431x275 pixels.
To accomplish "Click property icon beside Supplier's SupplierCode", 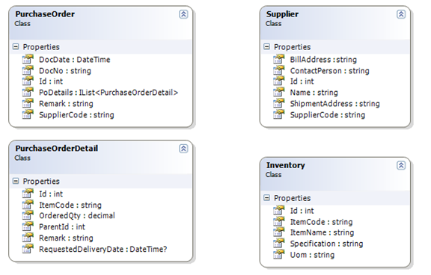I will (278, 114).
